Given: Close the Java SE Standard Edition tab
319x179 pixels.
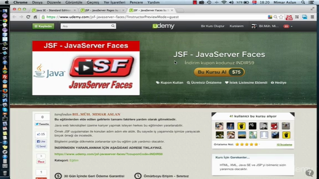Looking at the screenshot, I should click(75, 10).
